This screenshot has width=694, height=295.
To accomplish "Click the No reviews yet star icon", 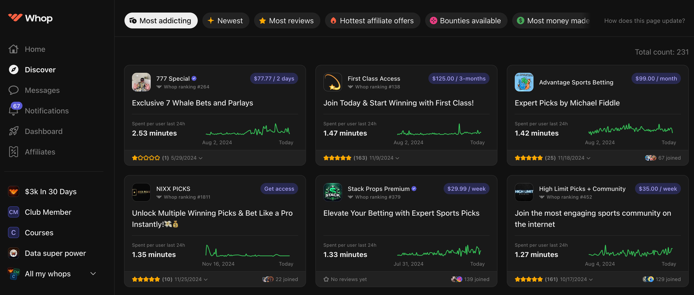I will 326,279.
